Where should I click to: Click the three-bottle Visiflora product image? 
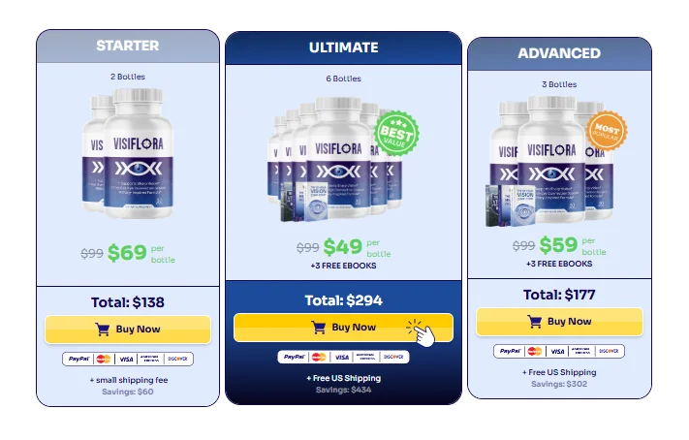(x=551, y=161)
